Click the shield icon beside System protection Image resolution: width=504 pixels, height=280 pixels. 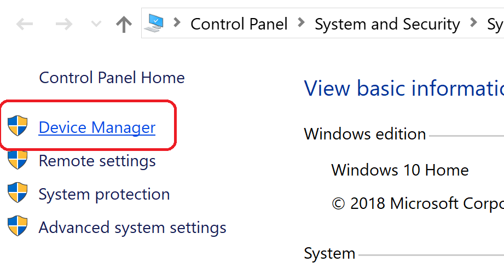[x=18, y=193]
